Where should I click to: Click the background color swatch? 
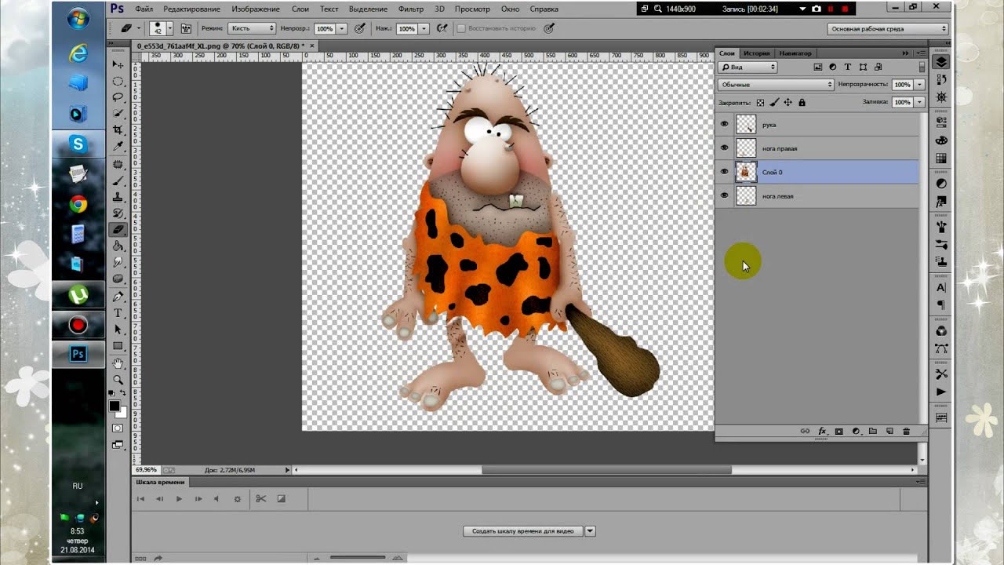tap(122, 413)
